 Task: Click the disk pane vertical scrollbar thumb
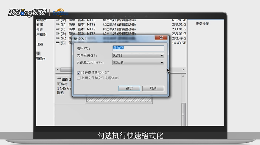click(x=183, y=115)
